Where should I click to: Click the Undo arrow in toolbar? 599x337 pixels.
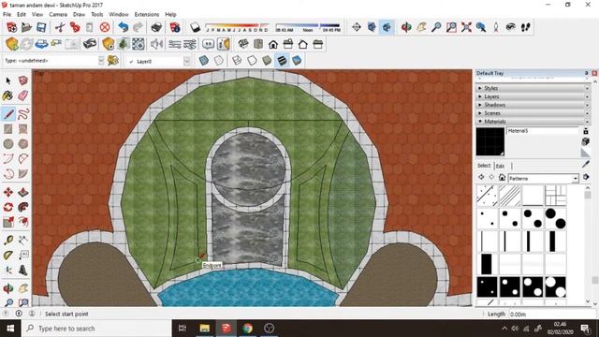click(123, 27)
